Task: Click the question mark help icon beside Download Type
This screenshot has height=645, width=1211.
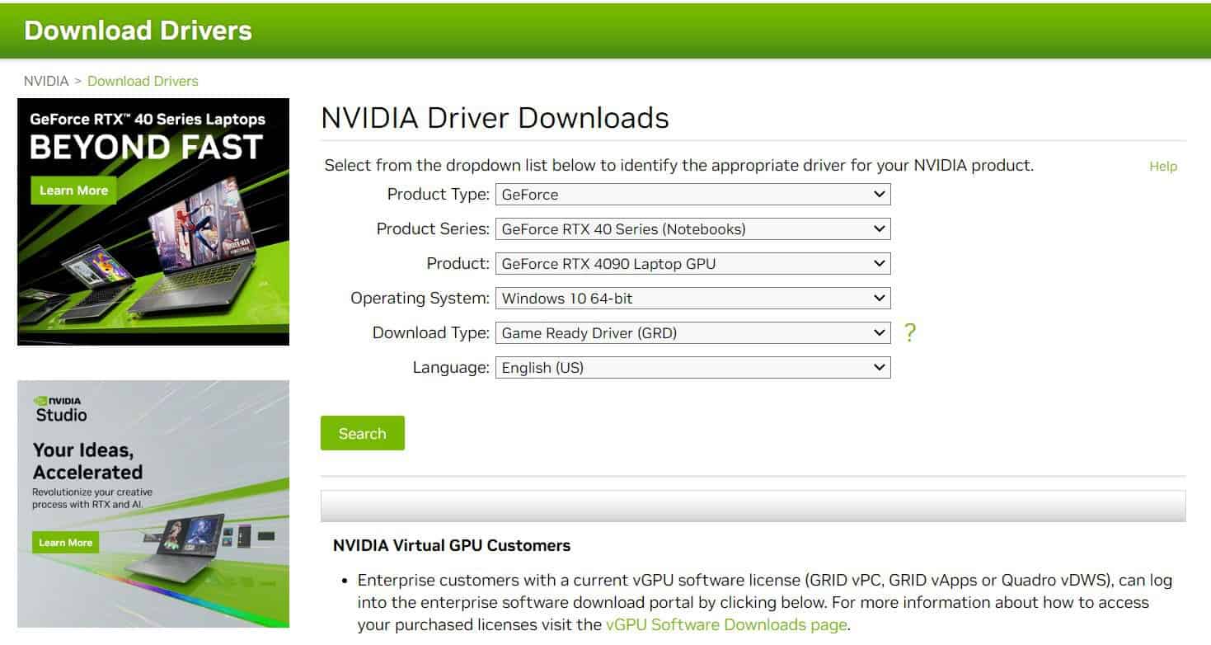Action: coord(910,333)
